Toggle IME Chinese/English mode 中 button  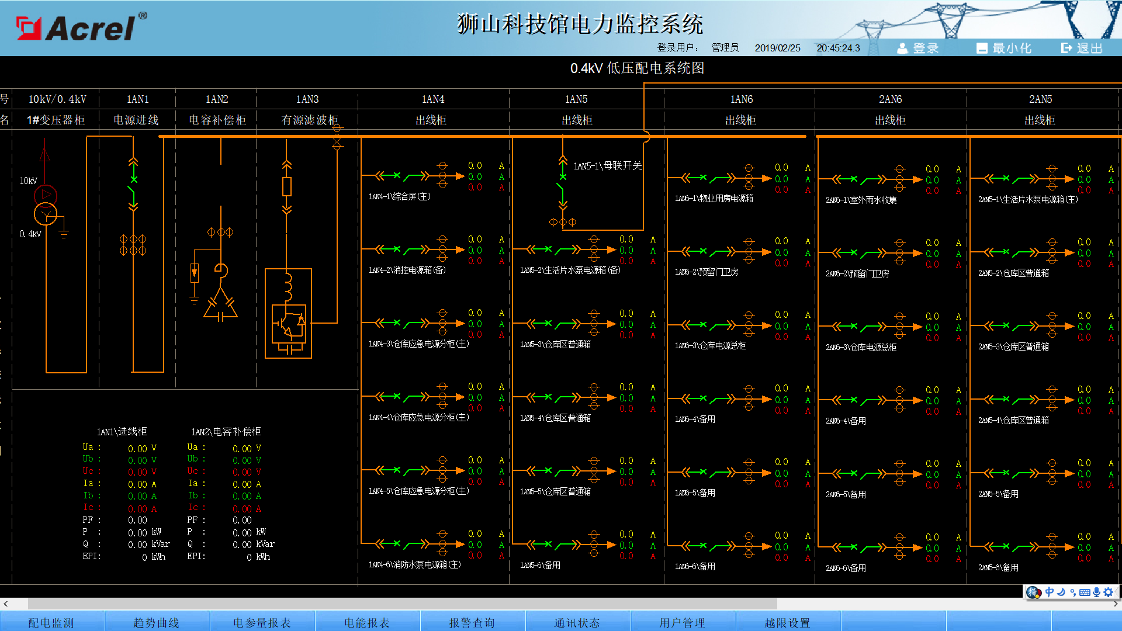pyautogui.click(x=1050, y=592)
